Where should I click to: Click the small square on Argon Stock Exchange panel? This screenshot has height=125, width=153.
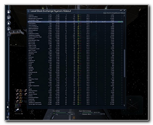point(80,113)
